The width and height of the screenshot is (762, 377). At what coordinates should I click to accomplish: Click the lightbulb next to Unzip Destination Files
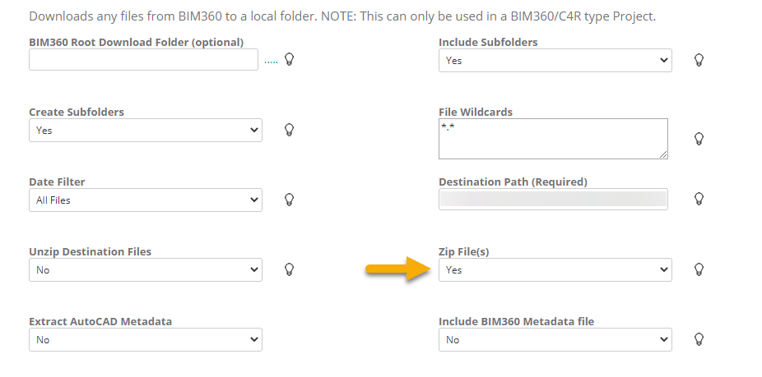pyautogui.click(x=289, y=269)
